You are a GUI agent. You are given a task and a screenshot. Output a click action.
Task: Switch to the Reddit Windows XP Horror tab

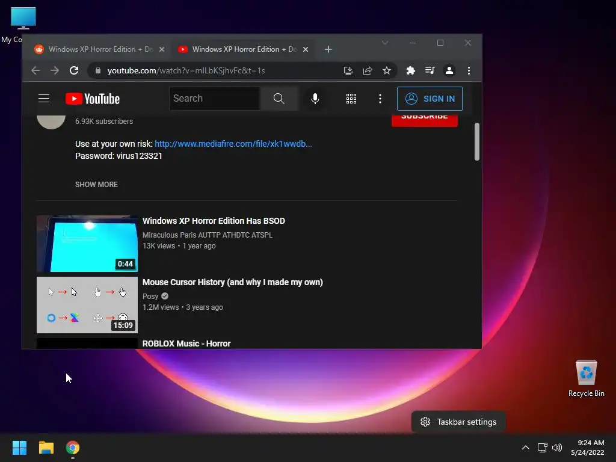coord(100,49)
